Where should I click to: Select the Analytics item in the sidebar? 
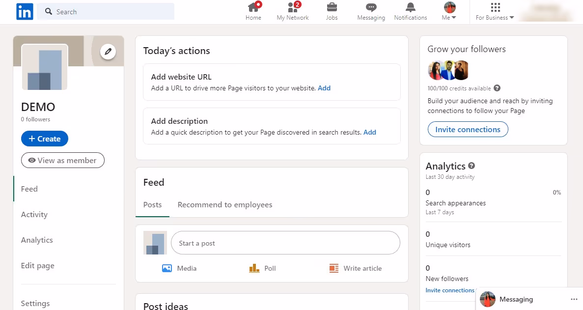[x=37, y=240]
